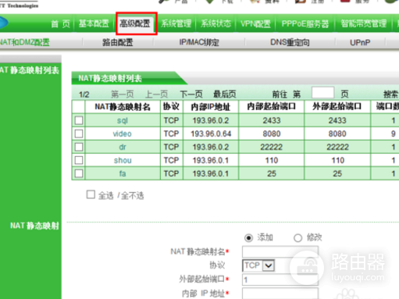Click the NAT静态映射名 column header
The width and height of the screenshot is (399, 299).
pos(123,107)
